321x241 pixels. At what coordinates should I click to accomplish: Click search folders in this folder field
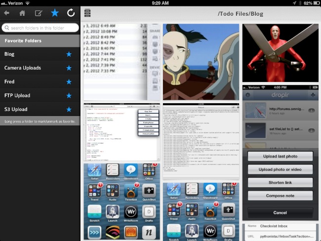coord(40,28)
